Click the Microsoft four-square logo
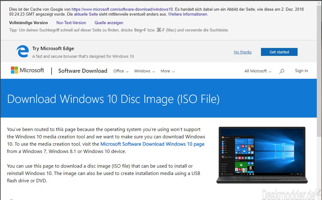 click(x=14, y=70)
